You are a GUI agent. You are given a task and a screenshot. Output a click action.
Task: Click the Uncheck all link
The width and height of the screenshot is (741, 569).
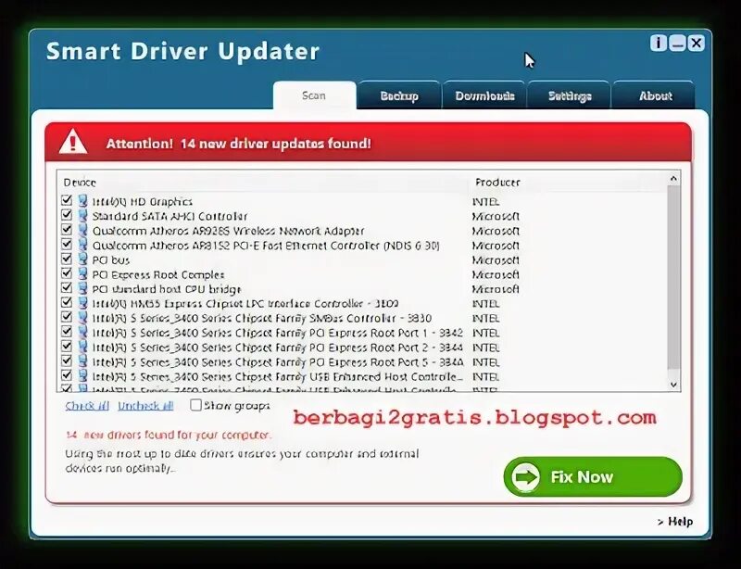click(x=145, y=406)
